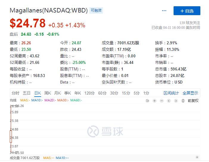Click the 52周最低 value 21.66
Screen dimensions: 209x162
point(35,62)
